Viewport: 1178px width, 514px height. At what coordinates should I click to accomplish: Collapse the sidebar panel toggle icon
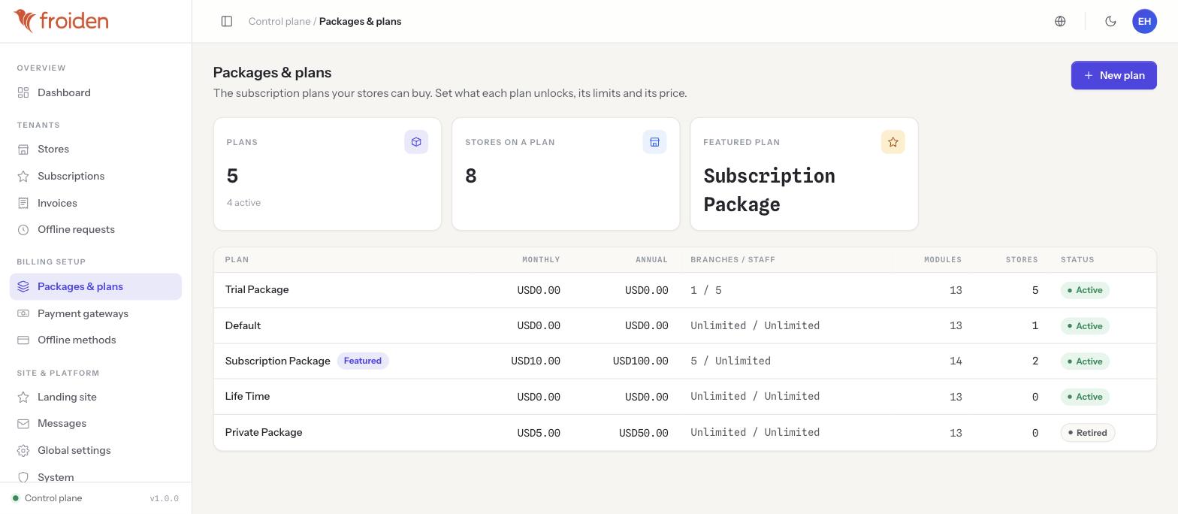coord(227,21)
